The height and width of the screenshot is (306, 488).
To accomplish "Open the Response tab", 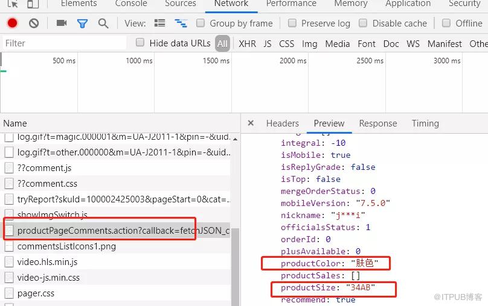I will [378, 123].
